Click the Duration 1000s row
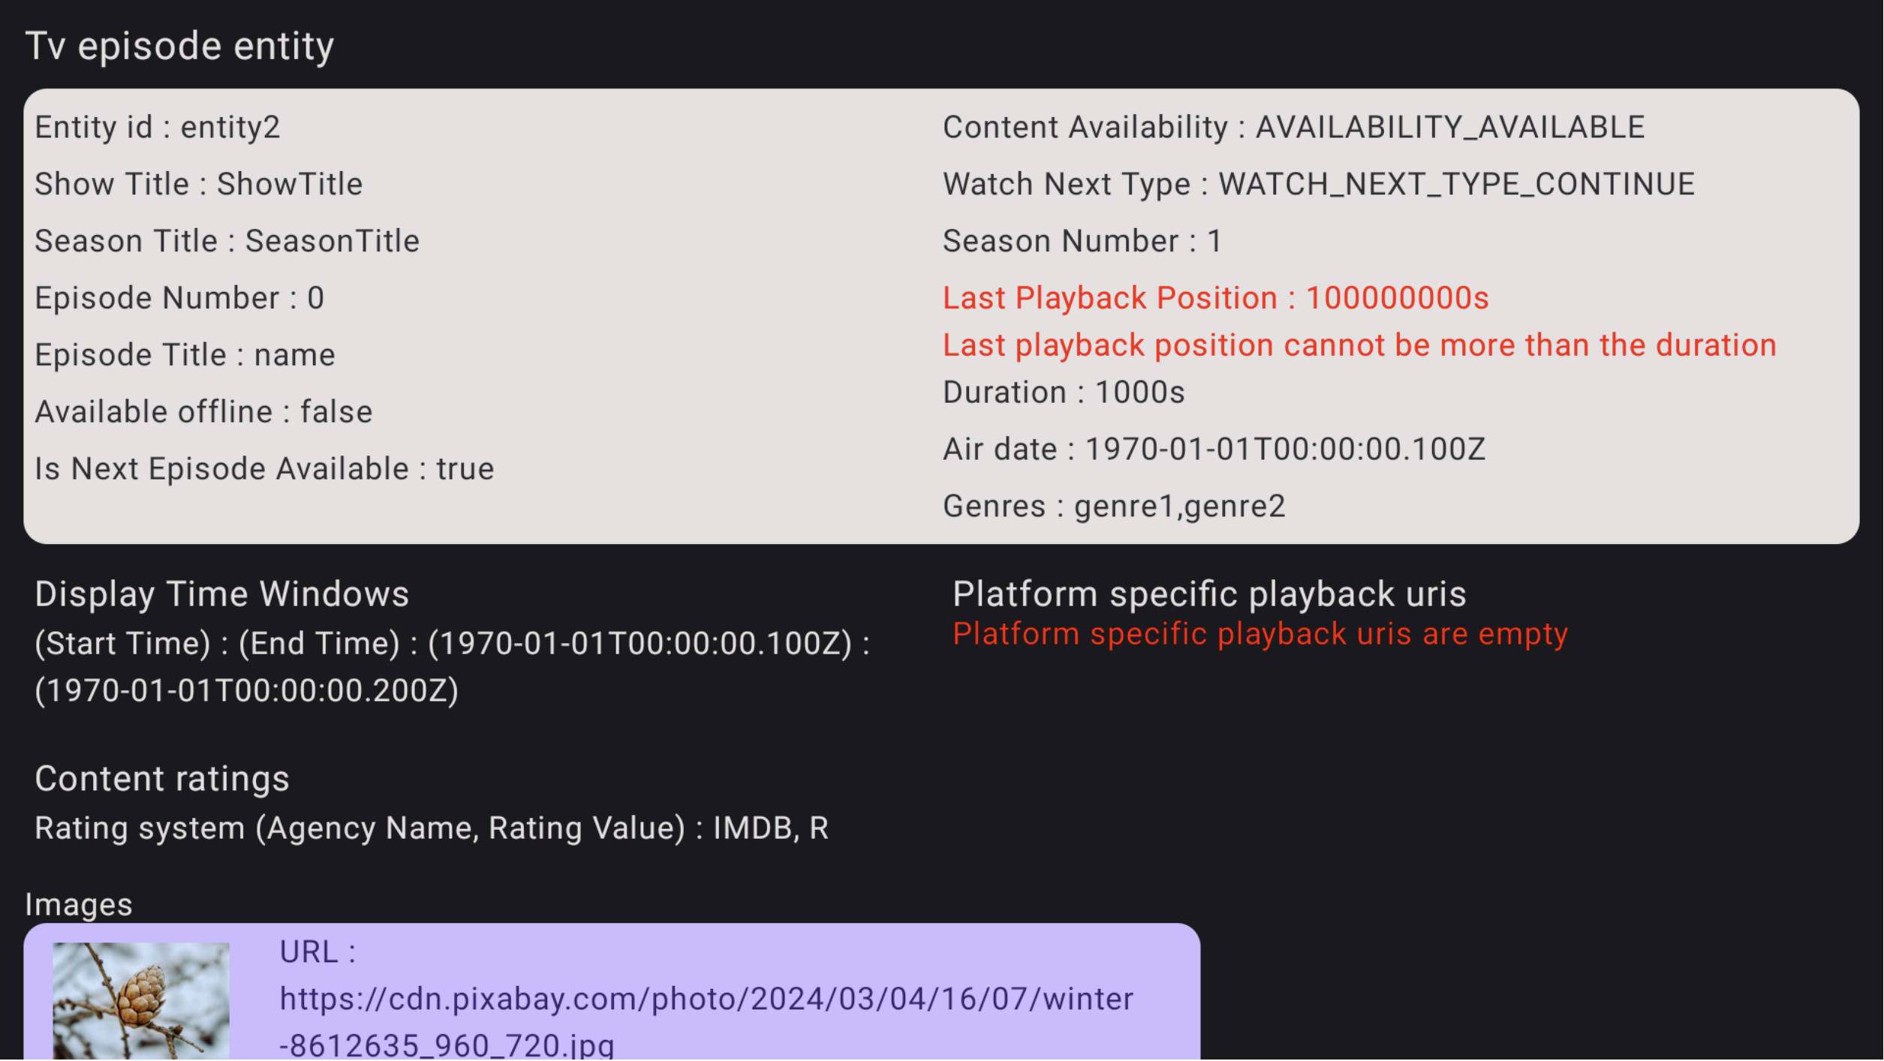 coord(1064,393)
